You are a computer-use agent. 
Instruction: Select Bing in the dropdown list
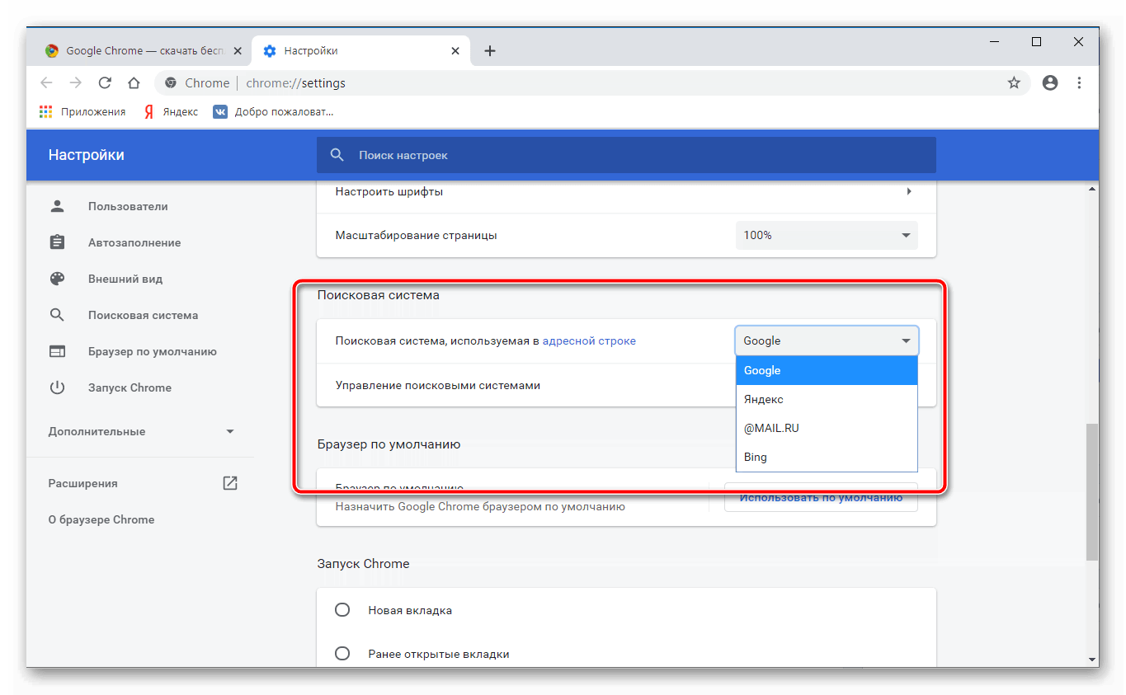pos(827,457)
